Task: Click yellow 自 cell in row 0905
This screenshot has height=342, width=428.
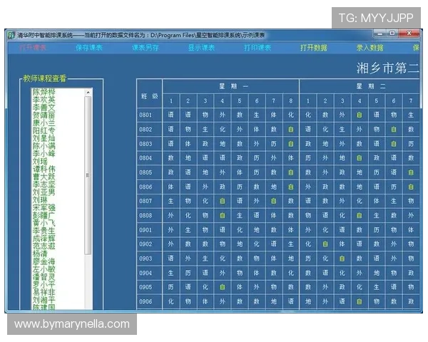Action: point(222,287)
